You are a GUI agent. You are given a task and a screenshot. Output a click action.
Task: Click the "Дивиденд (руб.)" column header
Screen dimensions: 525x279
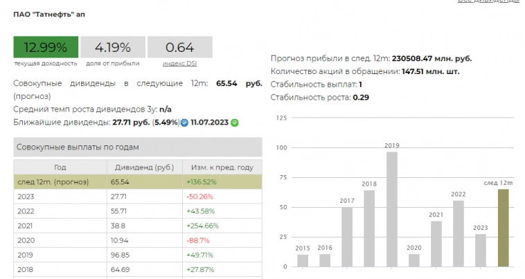point(144,167)
